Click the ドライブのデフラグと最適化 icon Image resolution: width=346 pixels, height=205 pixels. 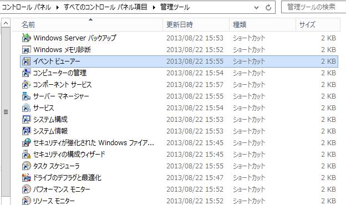pyautogui.click(x=26, y=178)
